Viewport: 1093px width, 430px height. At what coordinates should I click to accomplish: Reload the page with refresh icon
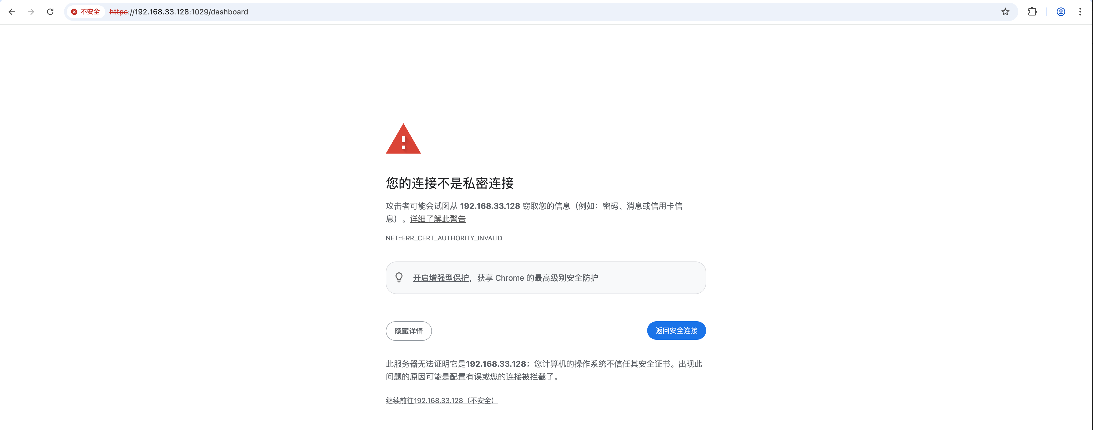pyautogui.click(x=50, y=12)
